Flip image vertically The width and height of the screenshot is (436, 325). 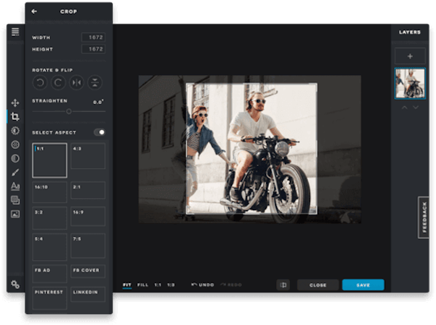[x=95, y=82]
